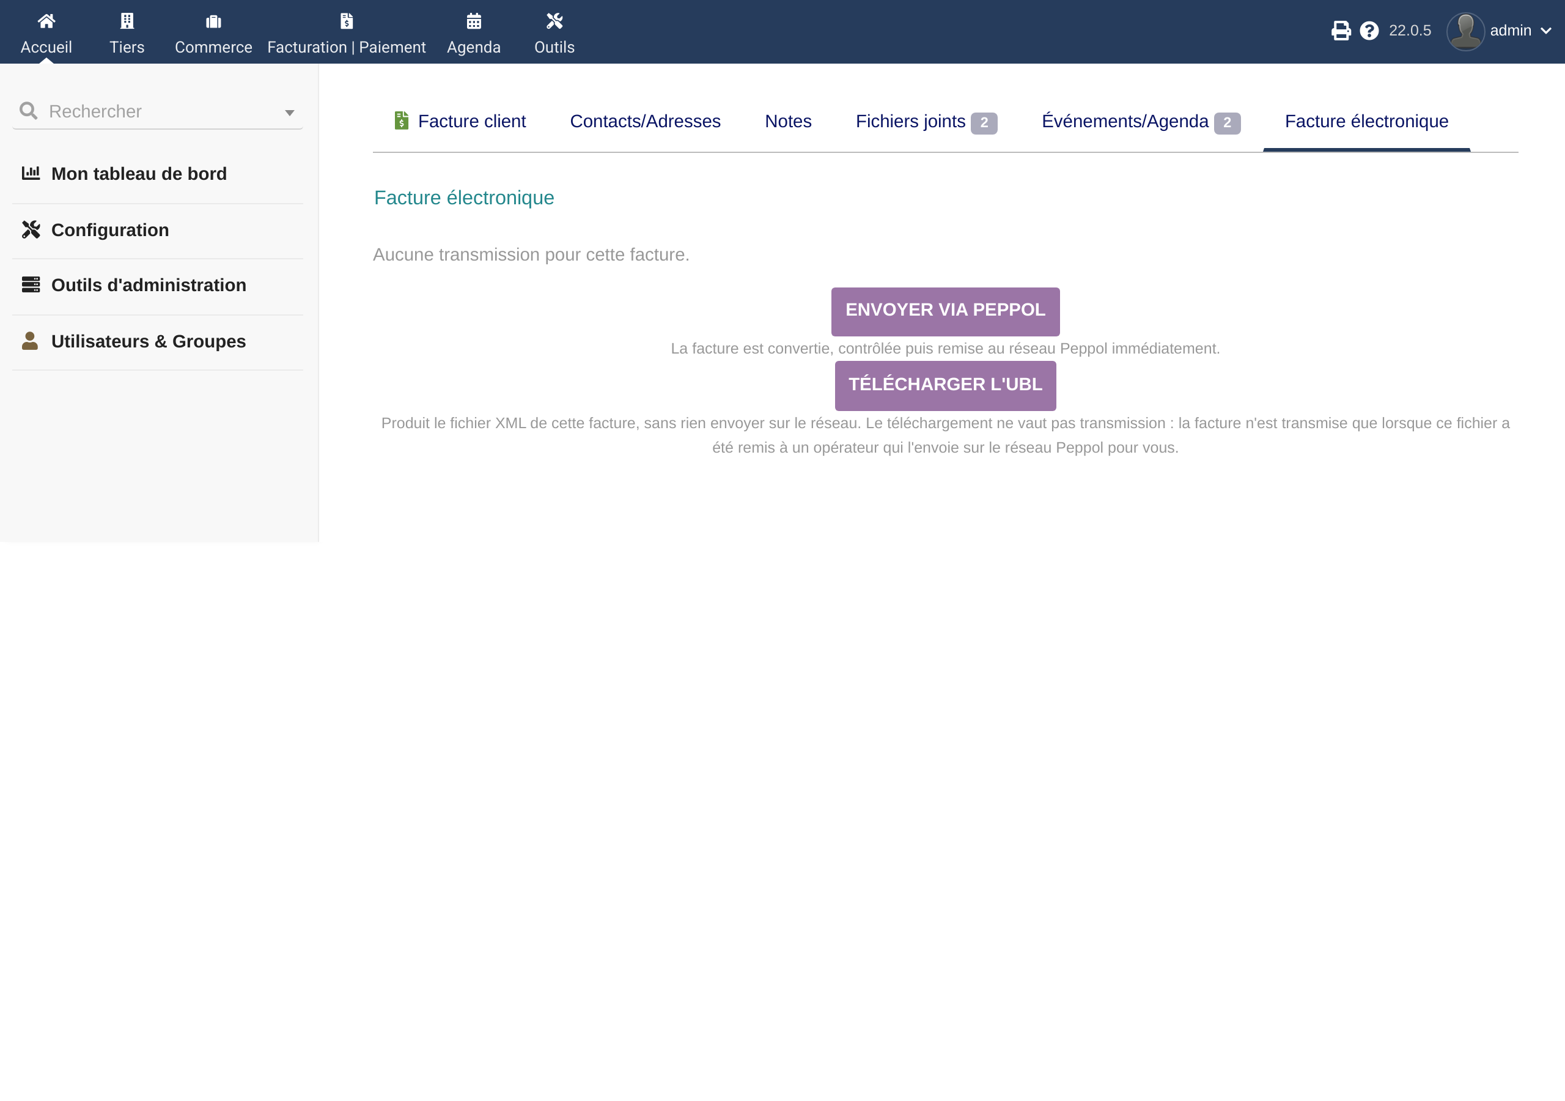
Task: Click the Commerce menu label
Action: pyautogui.click(x=213, y=47)
